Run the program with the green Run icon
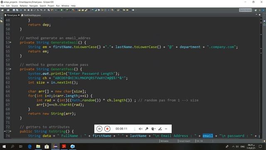The width and height of the screenshot is (266, 150). point(62,10)
